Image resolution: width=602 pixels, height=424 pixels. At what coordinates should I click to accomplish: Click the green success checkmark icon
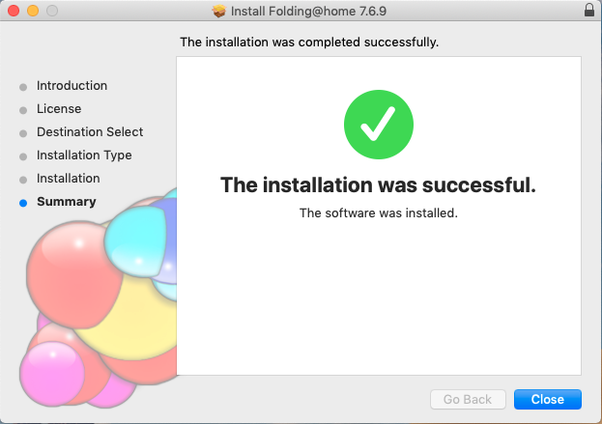tap(379, 125)
